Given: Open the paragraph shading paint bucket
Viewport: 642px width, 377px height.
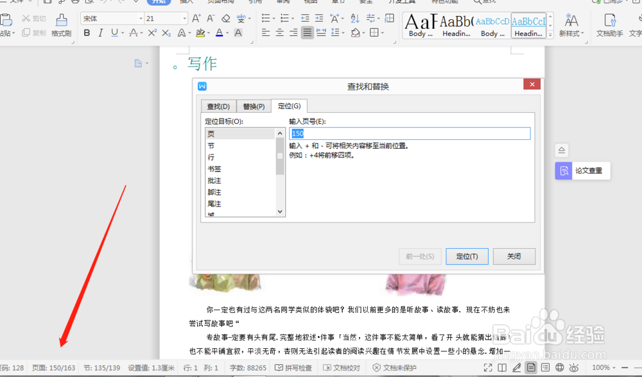Looking at the screenshot, I should pyautogui.click(x=355, y=33).
